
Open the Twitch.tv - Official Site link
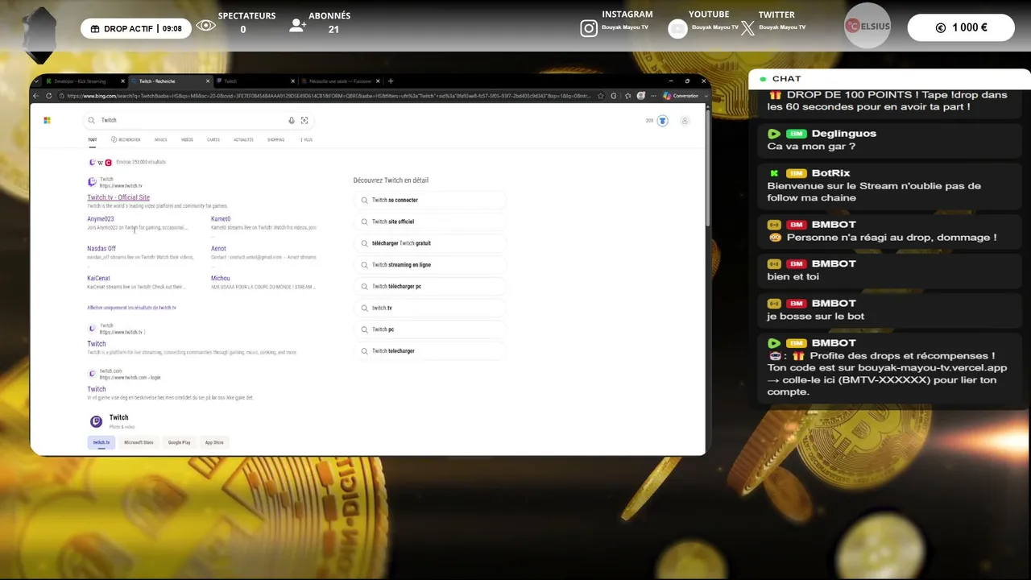click(118, 197)
